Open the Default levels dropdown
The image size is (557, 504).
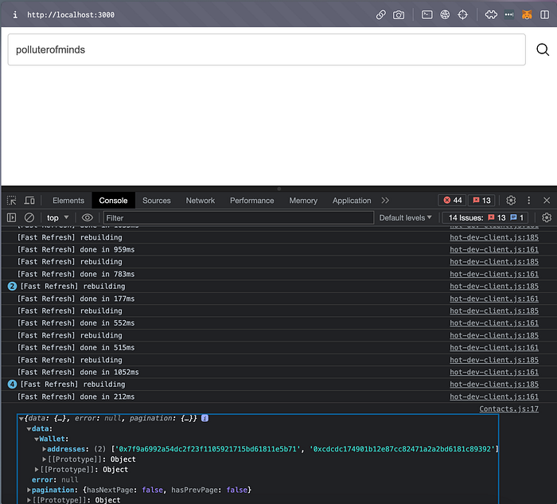click(x=406, y=217)
